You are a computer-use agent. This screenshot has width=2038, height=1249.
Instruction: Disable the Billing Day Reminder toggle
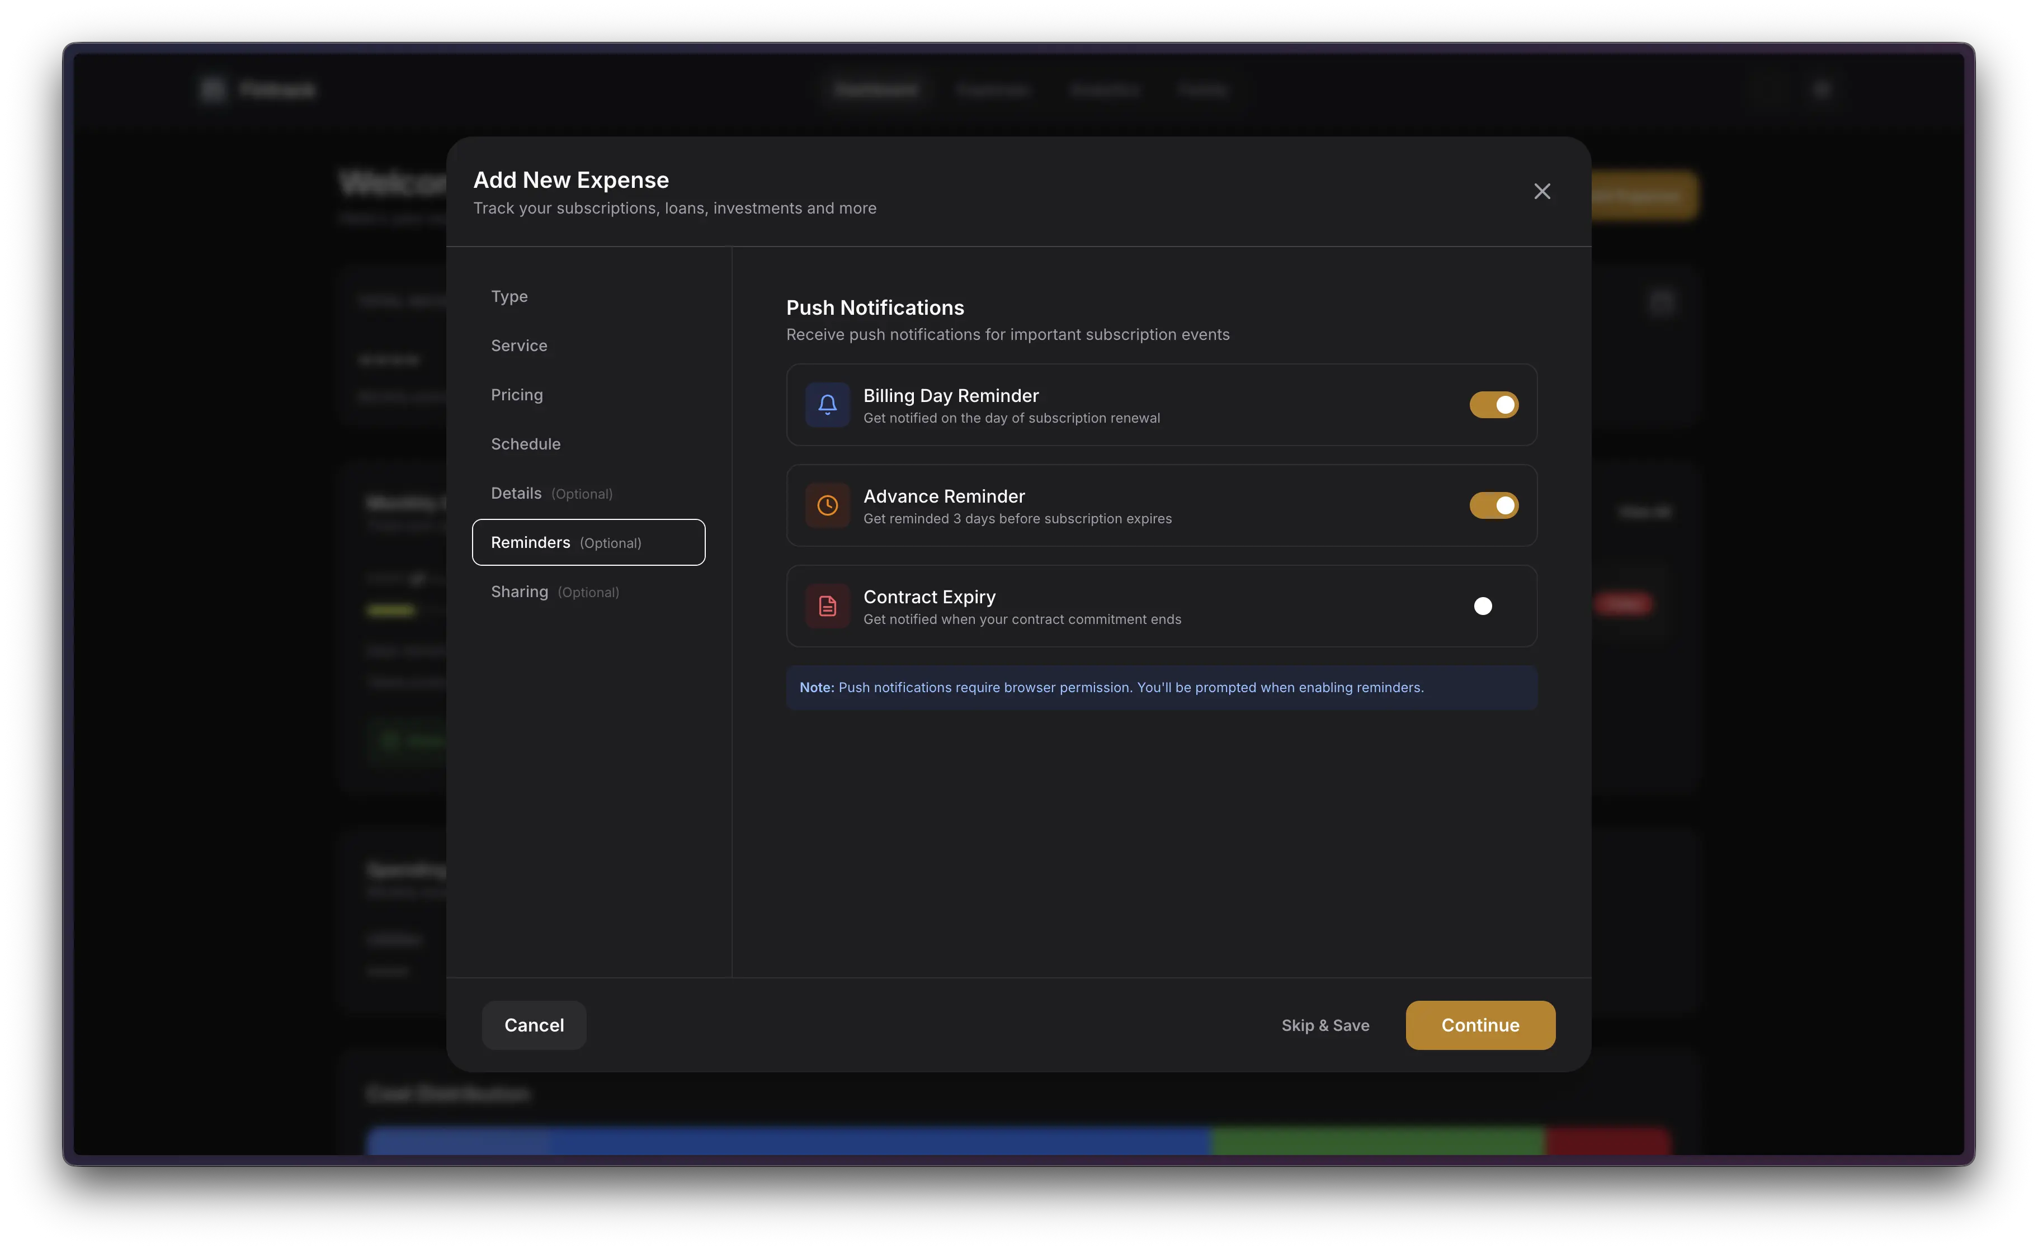point(1493,404)
